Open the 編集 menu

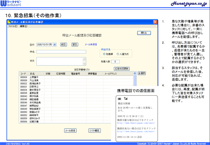coord(23,26)
